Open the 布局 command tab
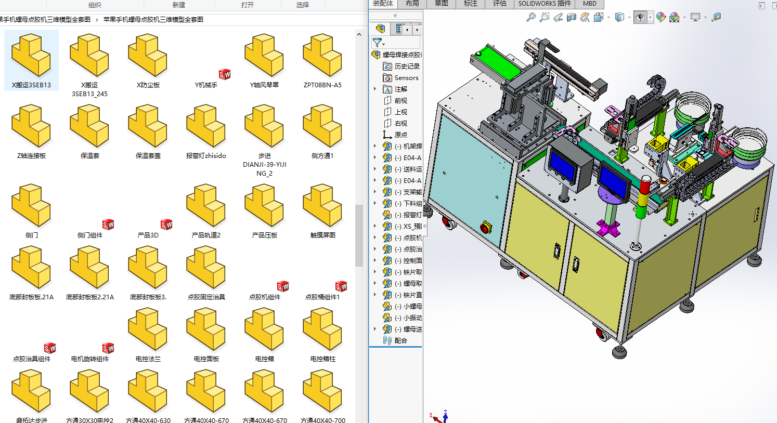Viewport: 777px width, 423px height. pos(412,4)
